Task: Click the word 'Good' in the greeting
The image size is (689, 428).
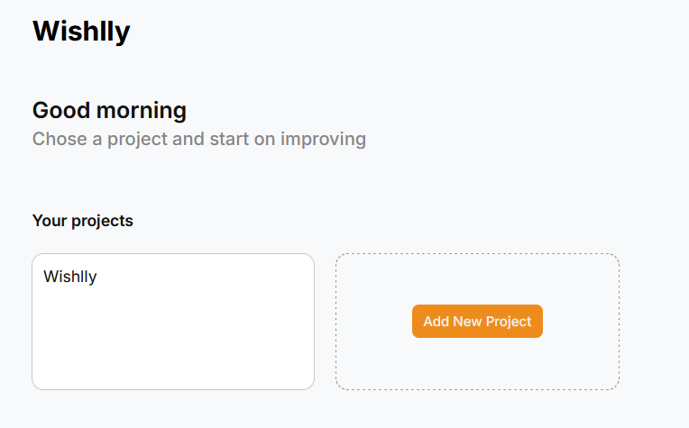Action: pos(60,111)
